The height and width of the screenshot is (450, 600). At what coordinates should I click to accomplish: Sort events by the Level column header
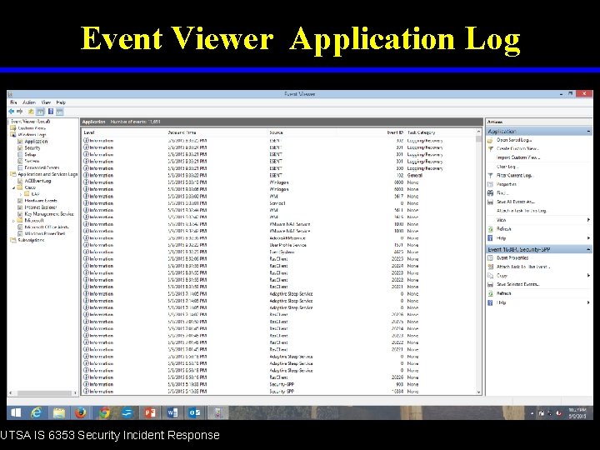(x=89, y=132)
